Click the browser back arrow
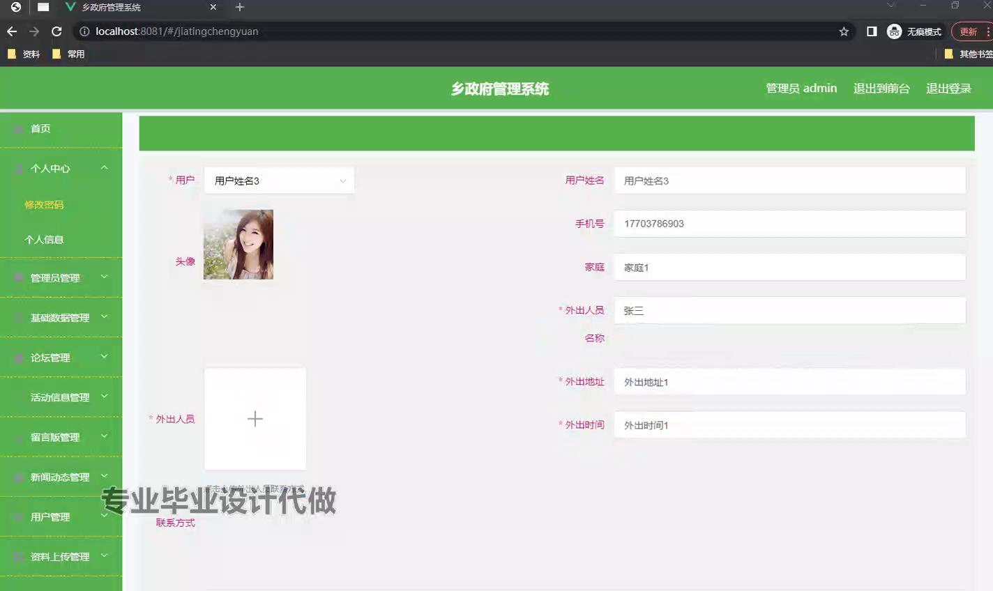 click(x=12, y=31)
